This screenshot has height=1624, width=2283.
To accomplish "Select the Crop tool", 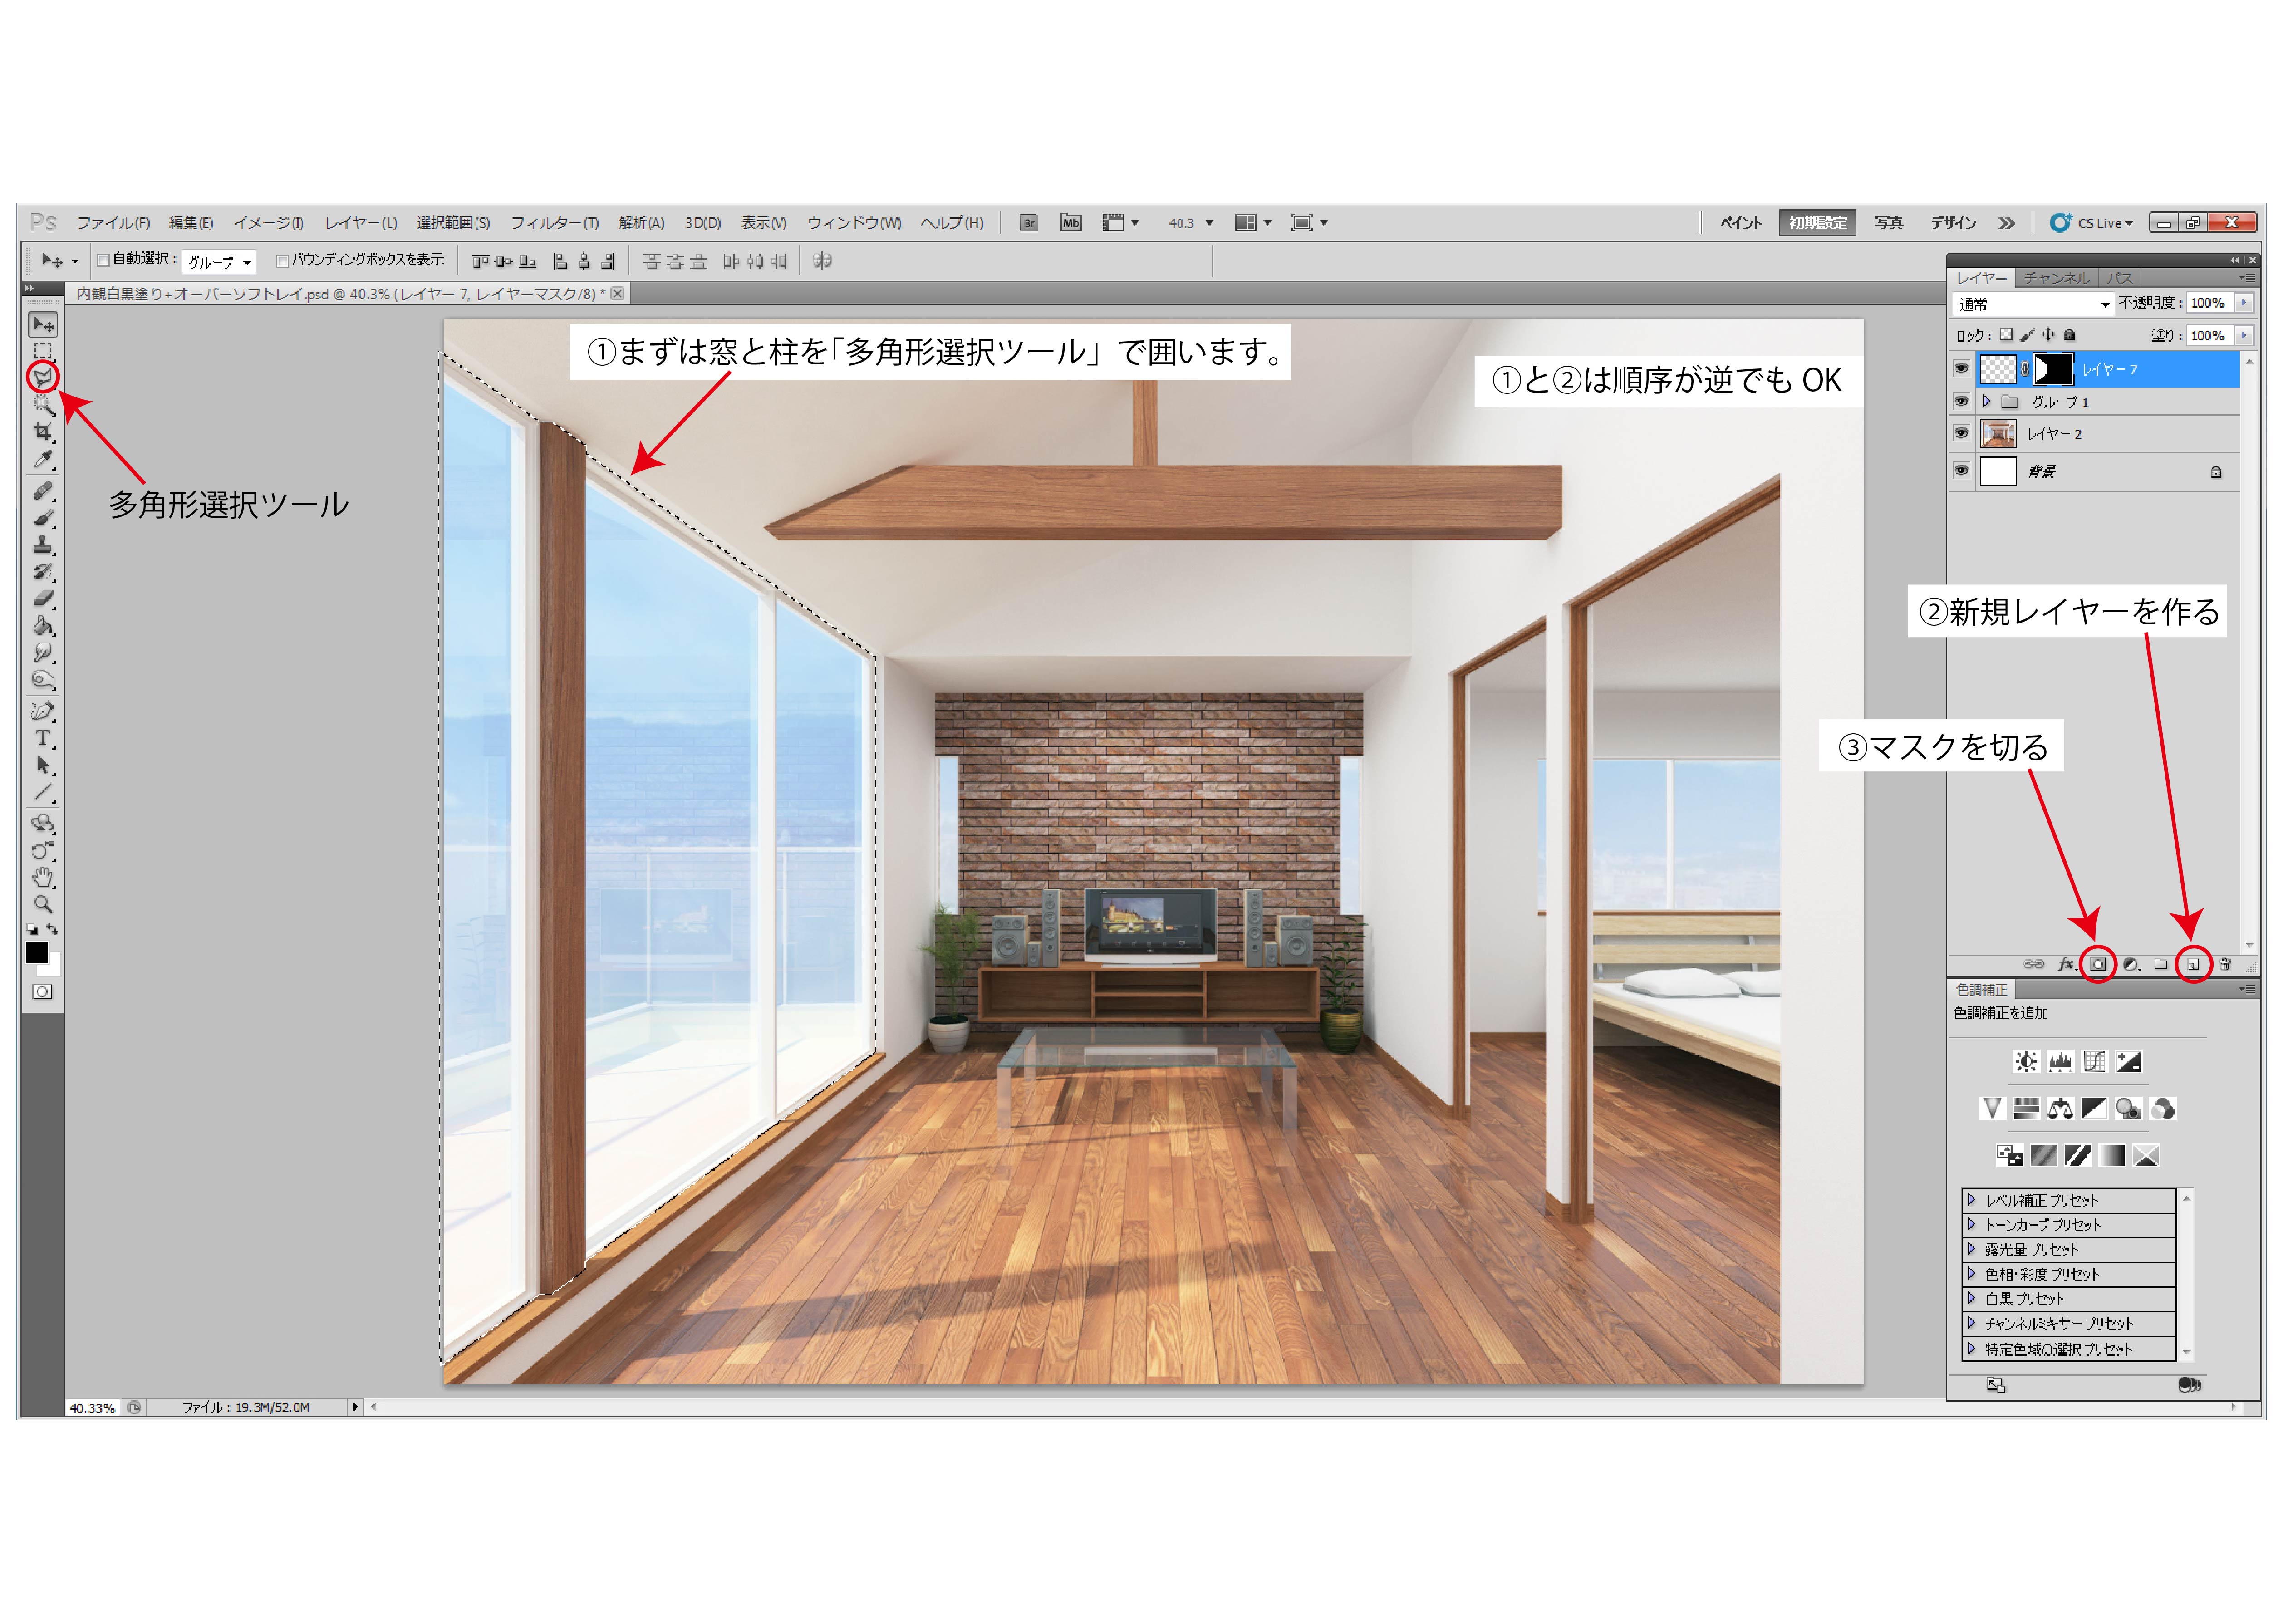I will (x=43, y=431).
